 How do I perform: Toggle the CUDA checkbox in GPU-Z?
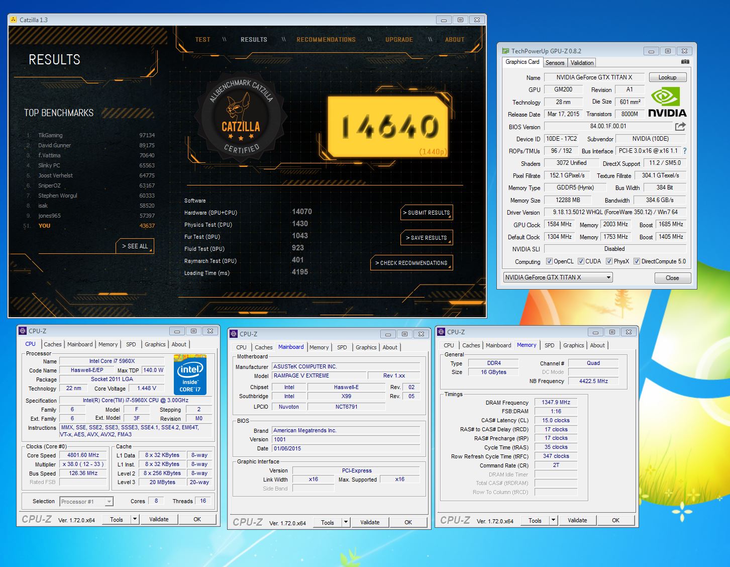[581, 261]
